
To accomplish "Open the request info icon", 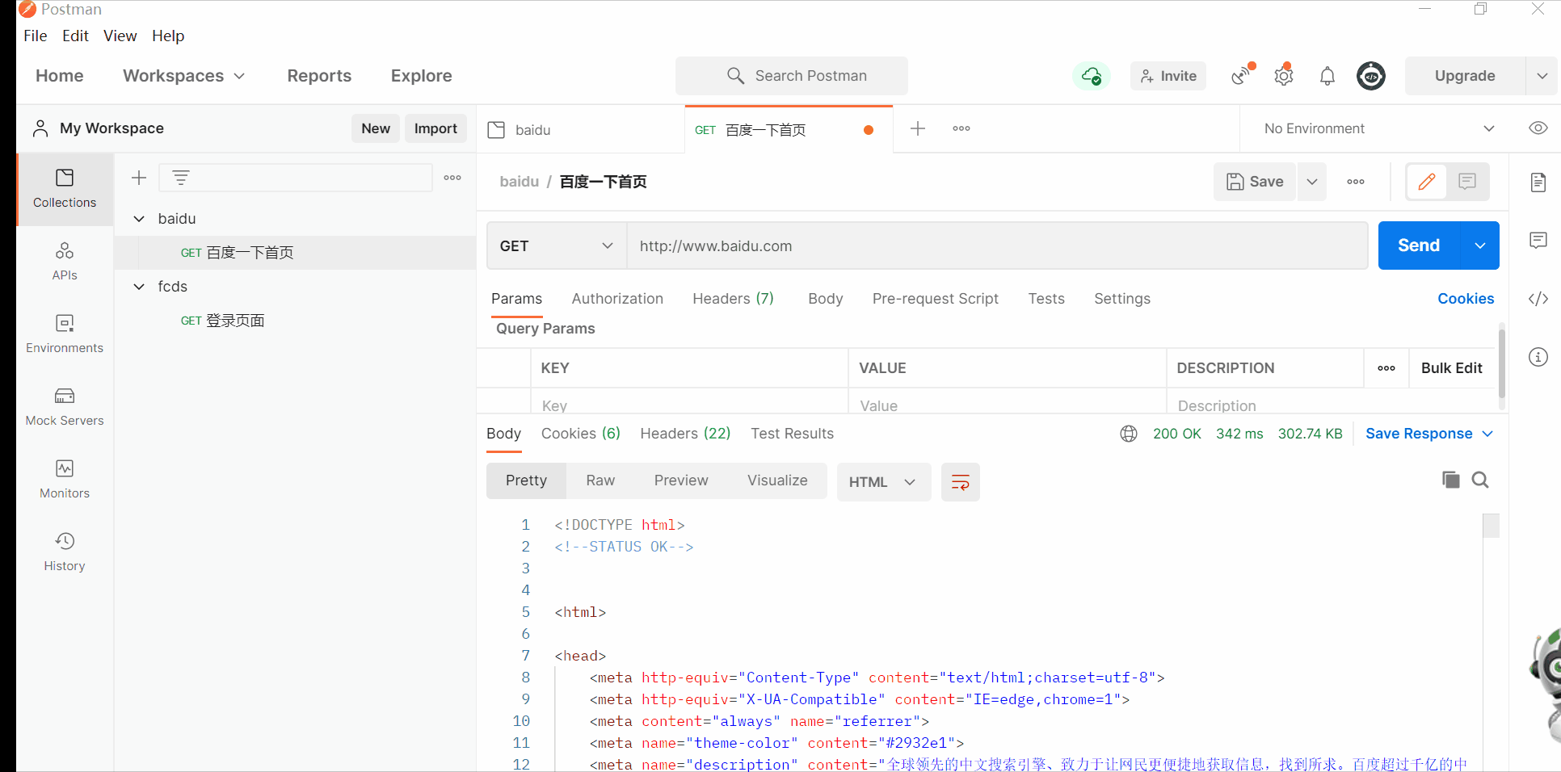I will [1538, 357].
